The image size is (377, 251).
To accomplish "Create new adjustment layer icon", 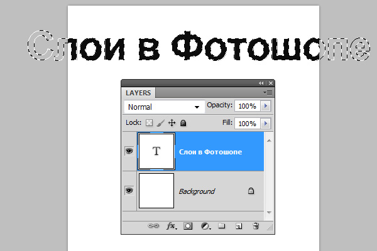I will 205,226.
